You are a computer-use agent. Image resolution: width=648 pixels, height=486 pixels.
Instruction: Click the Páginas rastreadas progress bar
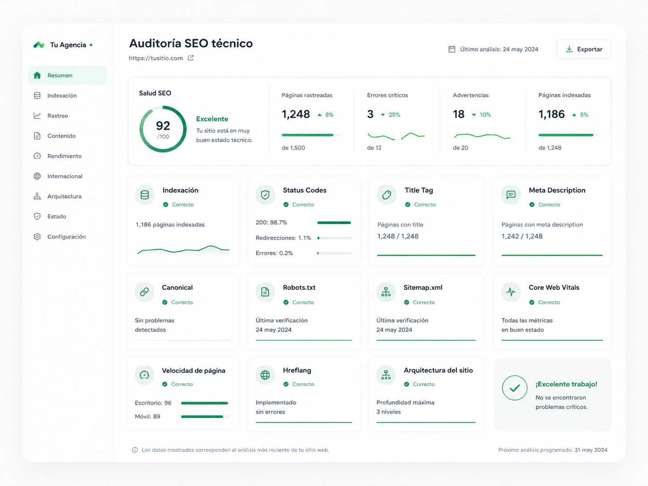click(311, 135)
